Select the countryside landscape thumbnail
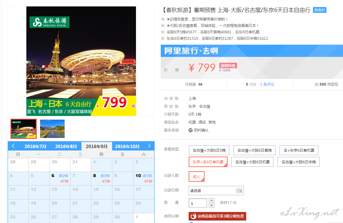Screen dimensions: 343x223 [x=52, y=129]
